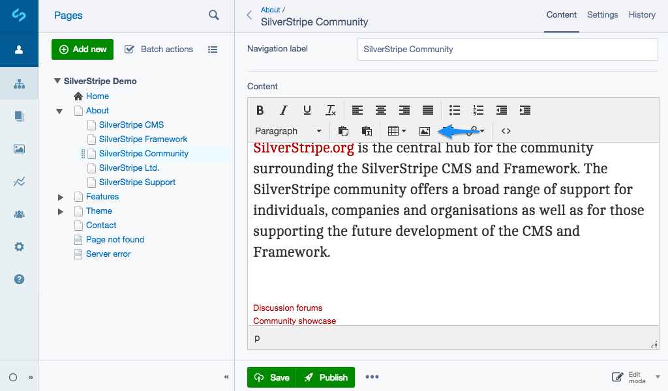Image resolution: width=668 pixels, height=391 pixels.
Task: Open search in Pages panel
Action: pos(214,15)
